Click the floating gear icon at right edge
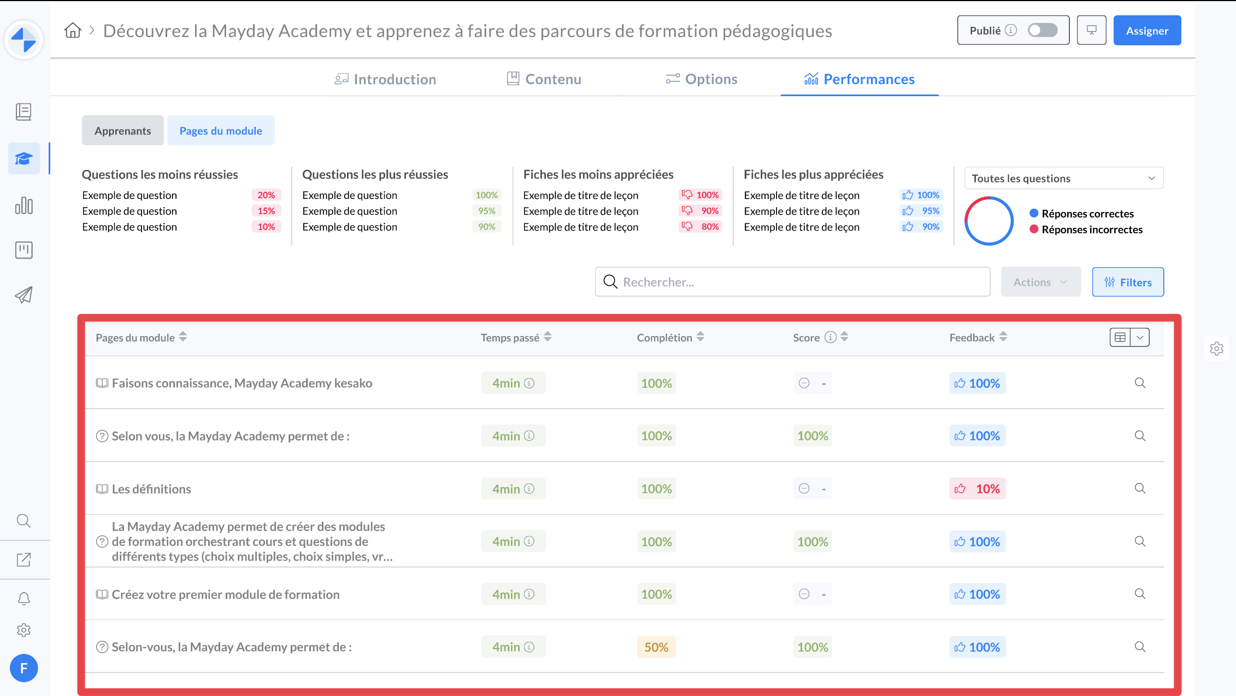Viewport: 1236px width, 696px height. [1216, 349]
